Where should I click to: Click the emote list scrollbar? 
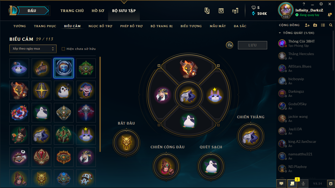coord(100,104)
